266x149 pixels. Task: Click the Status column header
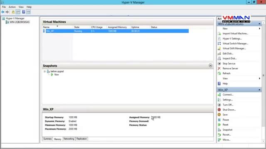[x=154, y=27]
